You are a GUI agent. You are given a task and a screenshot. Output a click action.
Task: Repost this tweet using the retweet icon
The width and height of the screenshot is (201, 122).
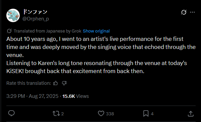(x=56, y=114)
